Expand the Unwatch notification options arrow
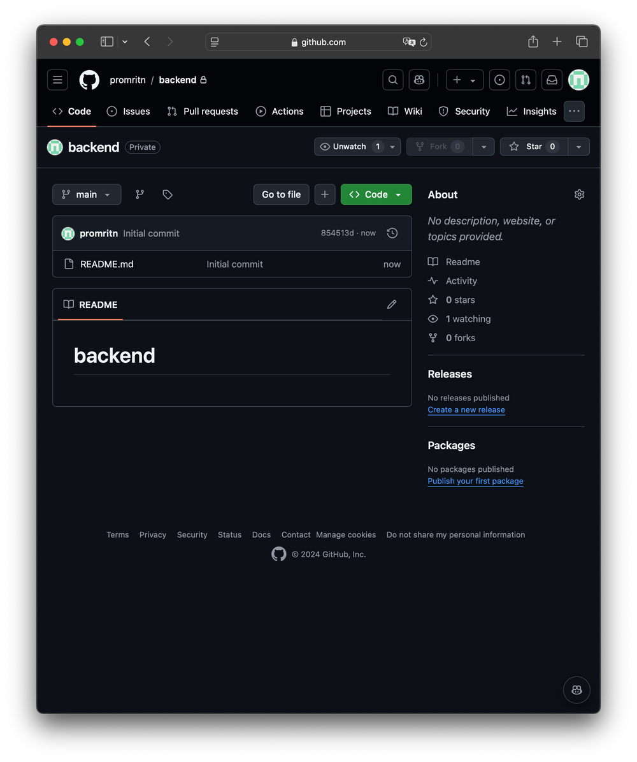This screenshot has height=762, width=637. point(392,147)
